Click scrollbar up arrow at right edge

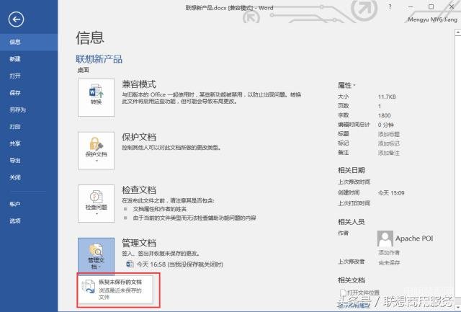[x=458, y=32]
